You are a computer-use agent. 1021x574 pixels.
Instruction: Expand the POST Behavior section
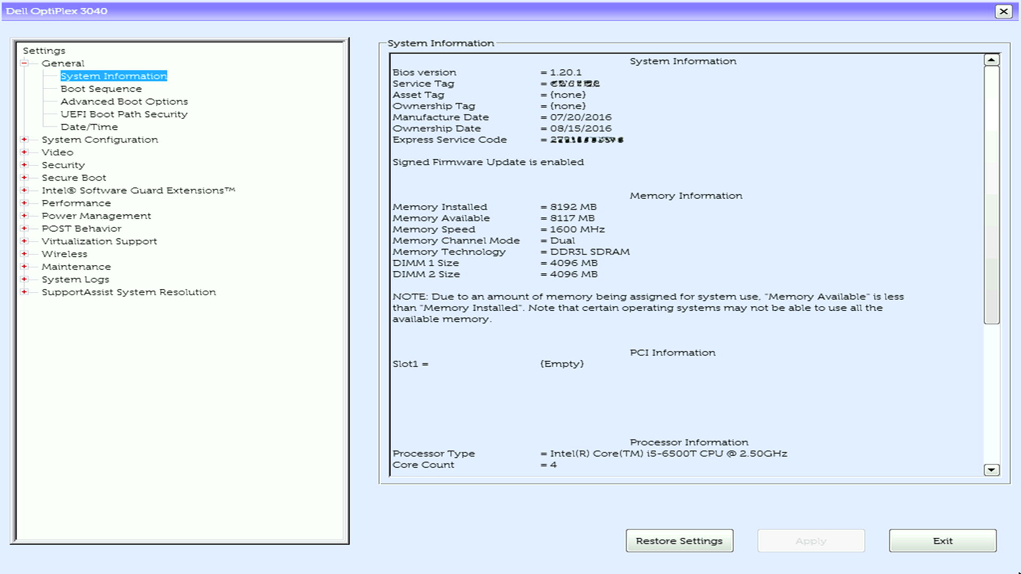click(x=24, y=228)
